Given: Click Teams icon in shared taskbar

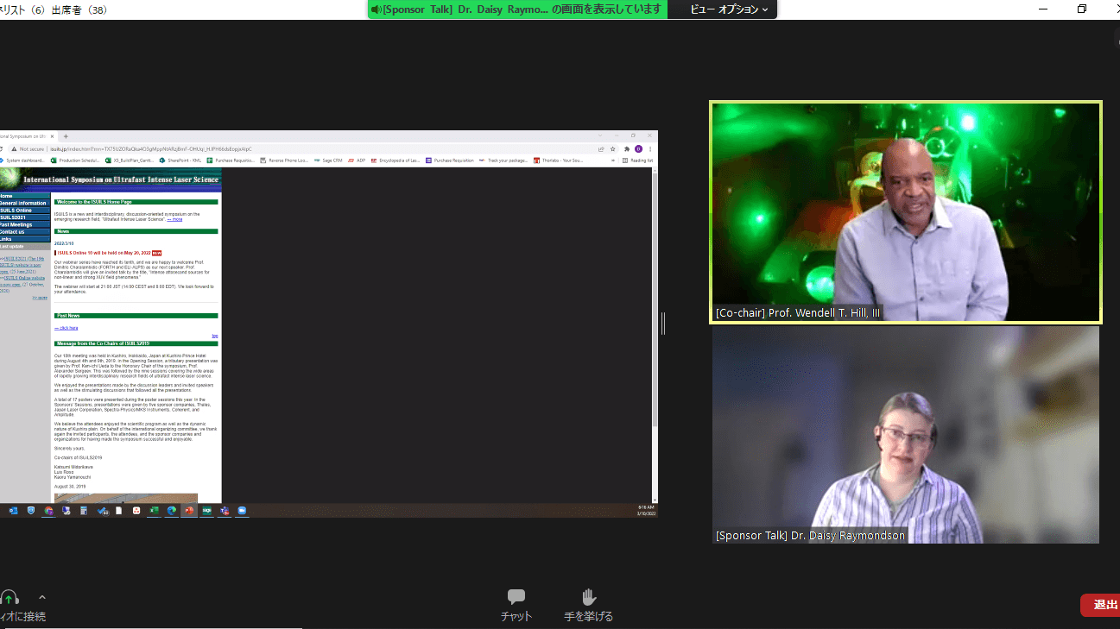Looking at the screenshot, I should tap(225, 511).
